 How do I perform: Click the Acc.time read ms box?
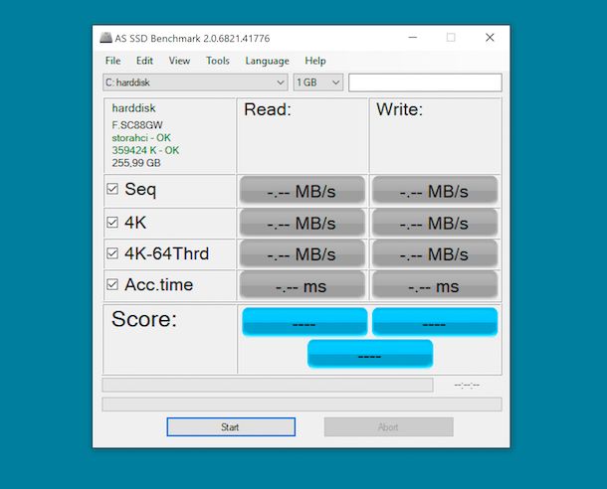(x=303, y=285)
